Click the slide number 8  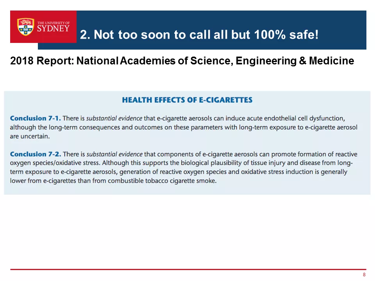[364, 274]
